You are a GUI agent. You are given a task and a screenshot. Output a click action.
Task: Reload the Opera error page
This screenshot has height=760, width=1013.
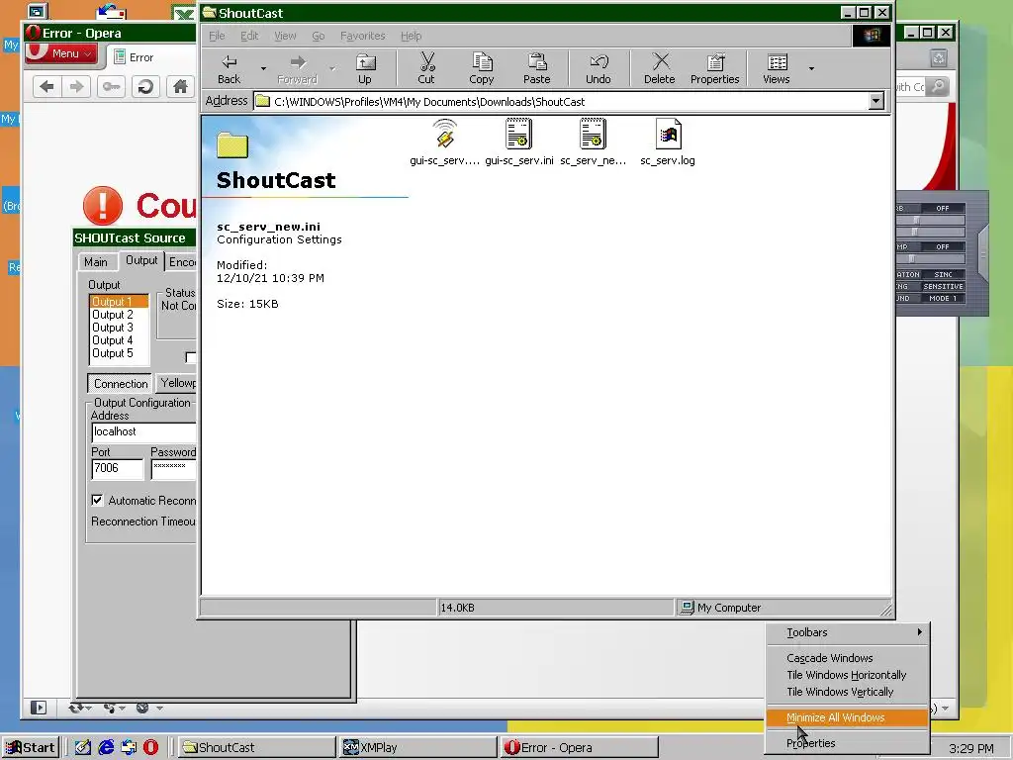[145, 87]
